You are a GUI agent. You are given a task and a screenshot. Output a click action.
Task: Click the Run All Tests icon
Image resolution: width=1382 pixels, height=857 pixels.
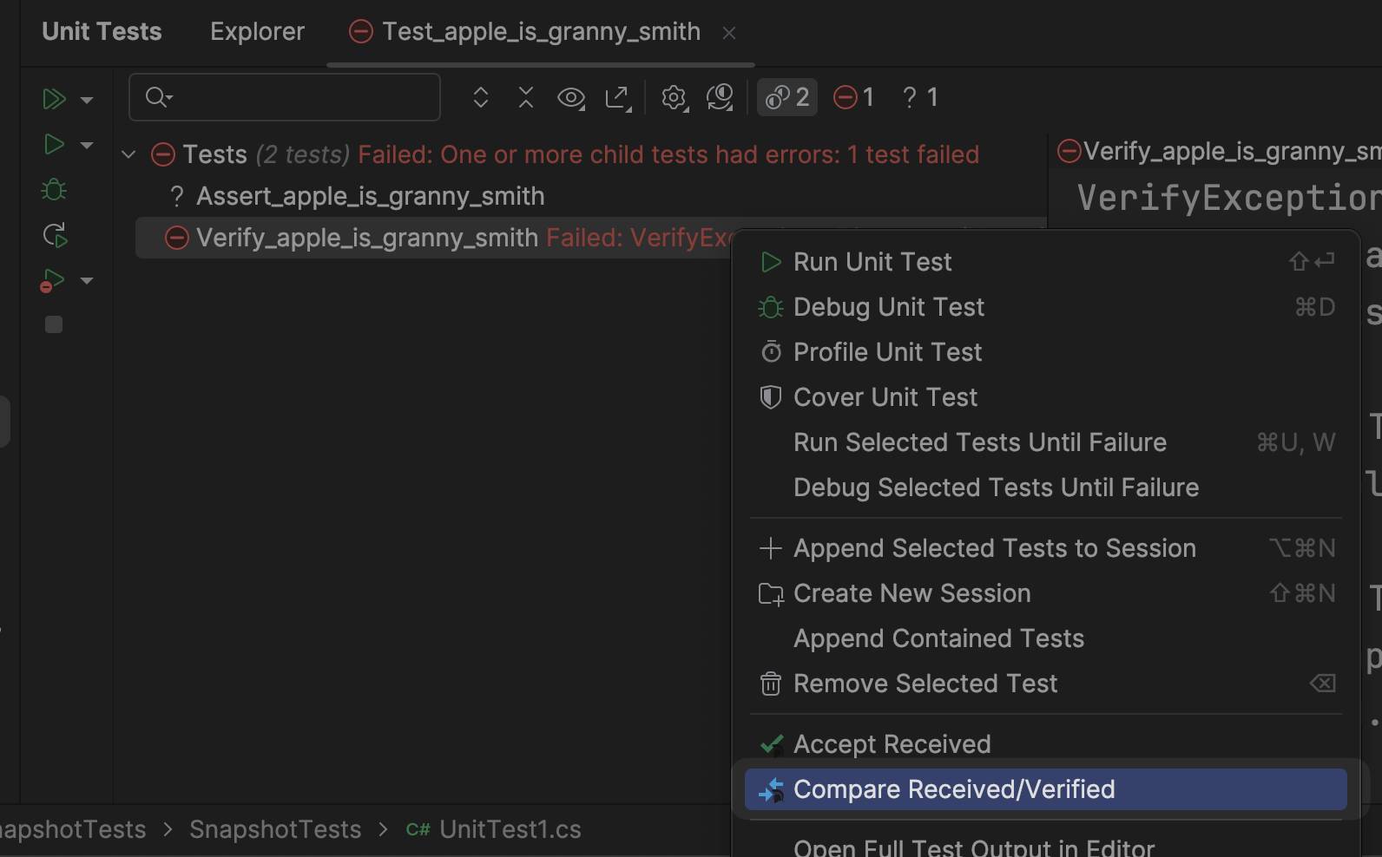(x=54, y=99)
